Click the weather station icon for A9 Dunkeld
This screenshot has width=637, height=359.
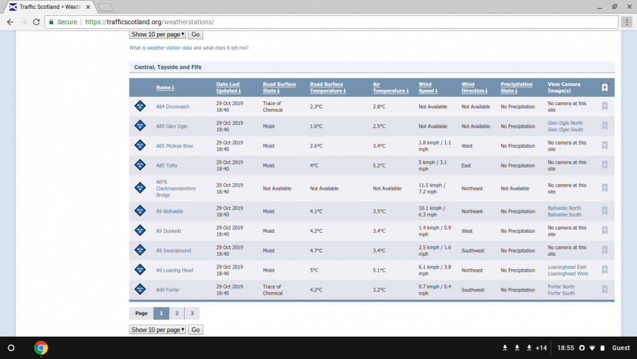(140, 231)
